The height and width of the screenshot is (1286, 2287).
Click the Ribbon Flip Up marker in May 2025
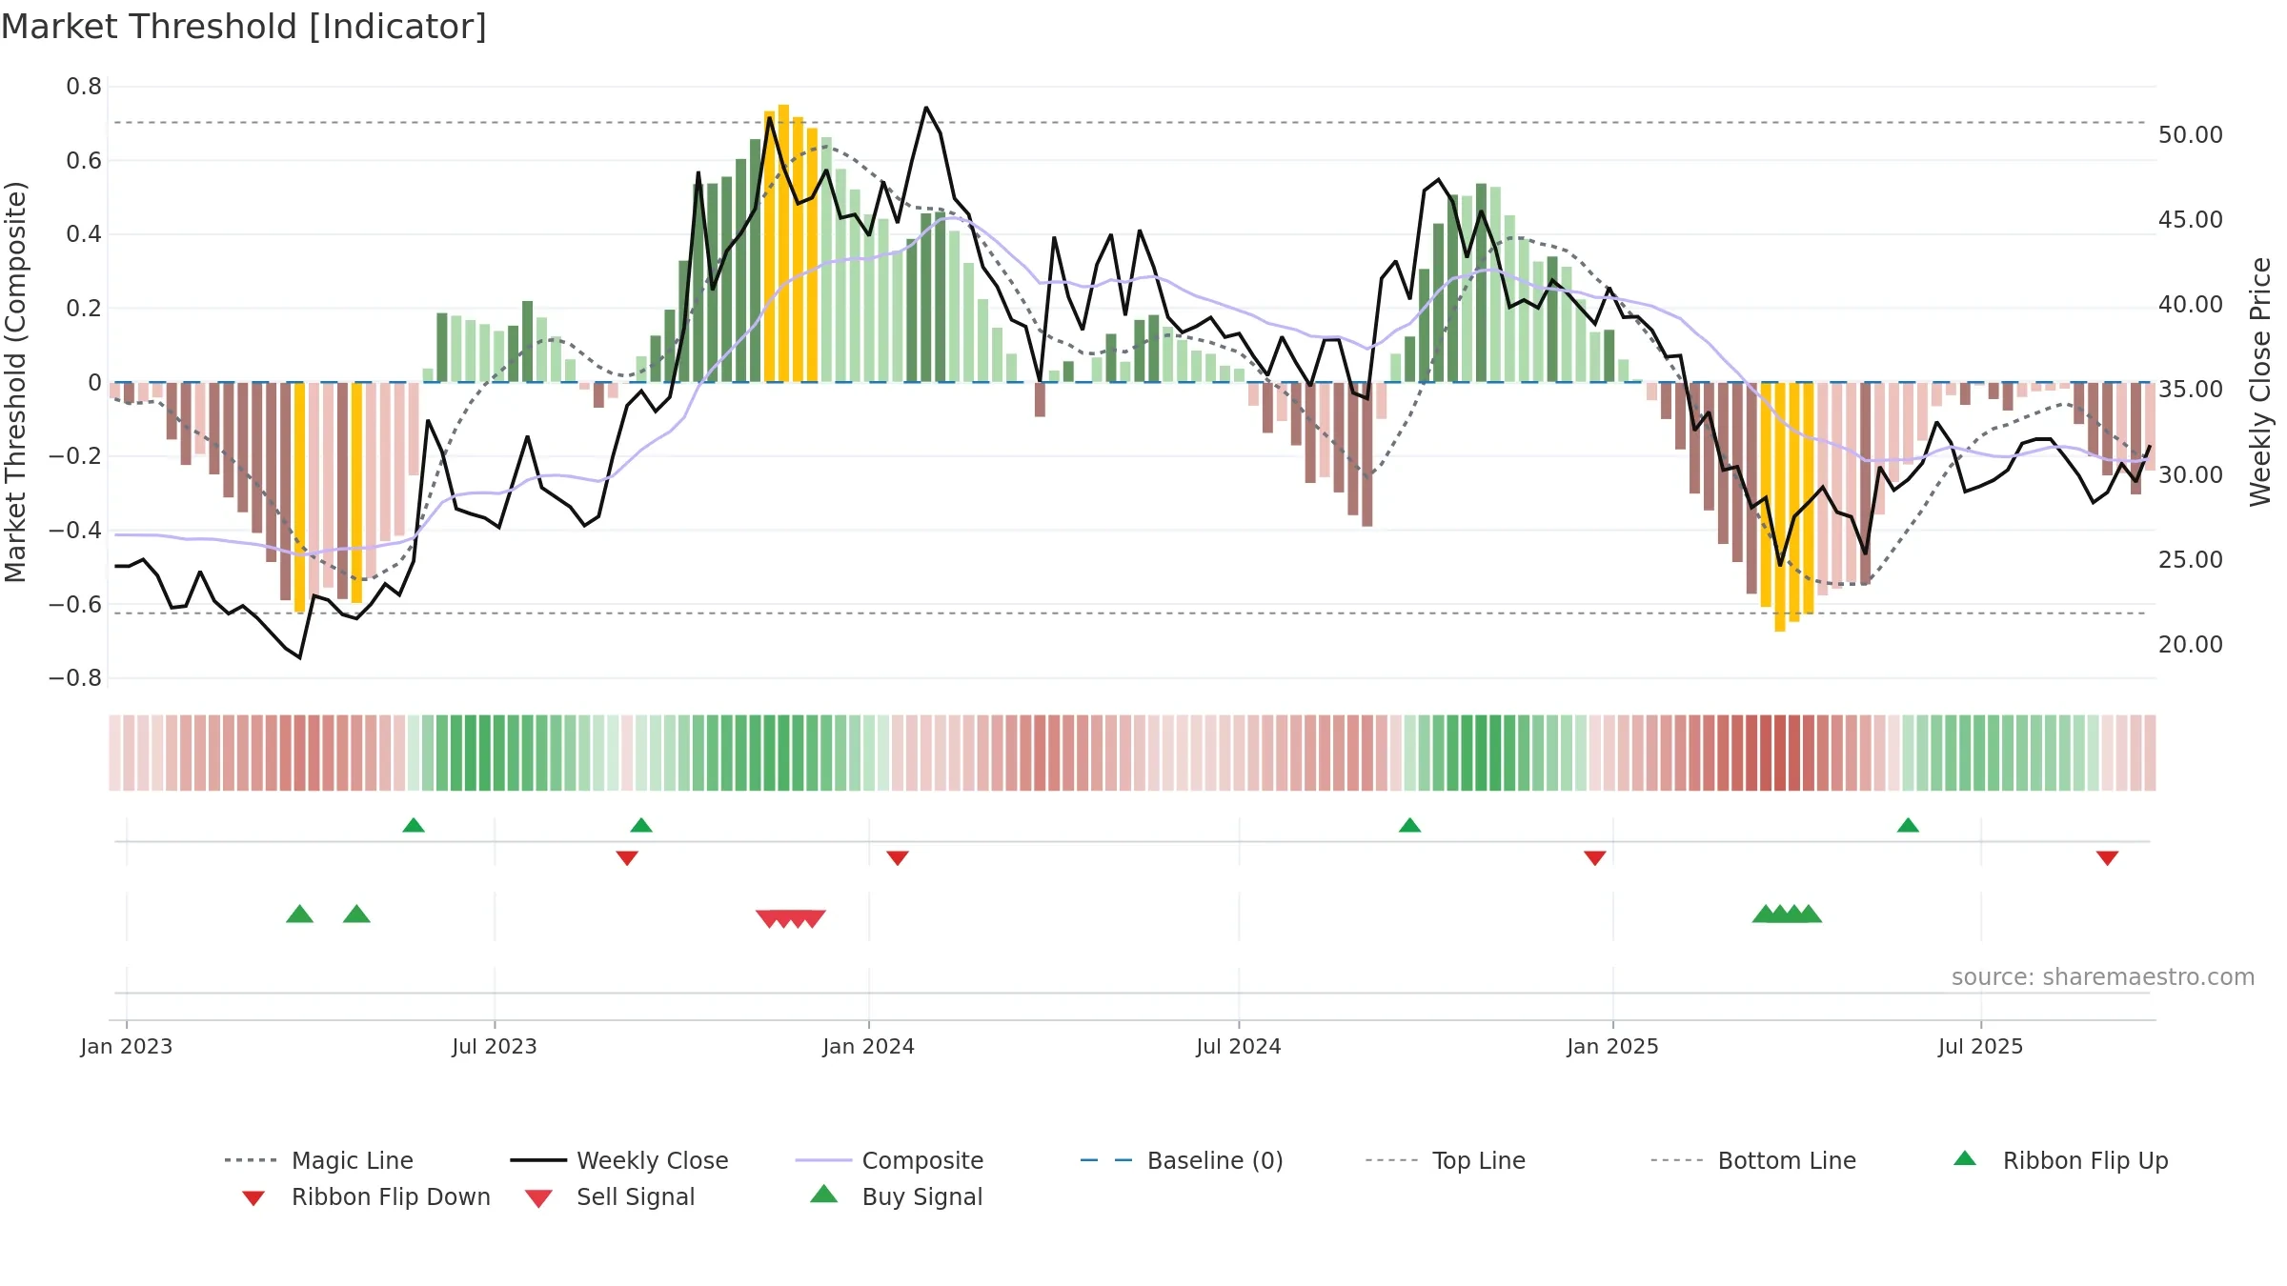coord(1908,825)
